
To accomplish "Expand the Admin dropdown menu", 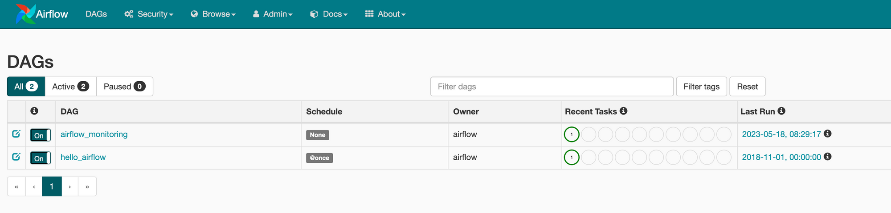I will (273, 14).
